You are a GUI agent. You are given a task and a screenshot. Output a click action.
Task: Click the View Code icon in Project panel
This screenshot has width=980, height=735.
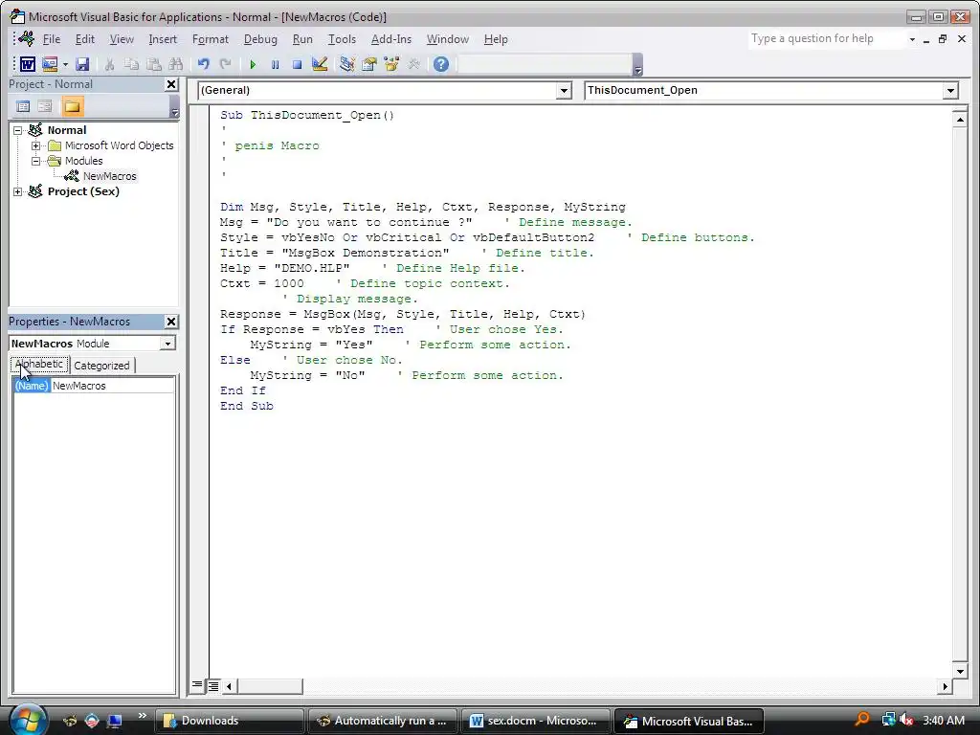[x=23, y=106]
